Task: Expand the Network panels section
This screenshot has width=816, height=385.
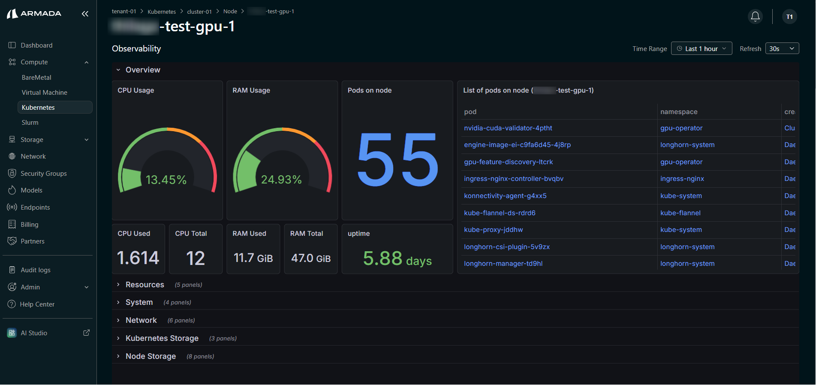Action: click(x=136, y=320)
